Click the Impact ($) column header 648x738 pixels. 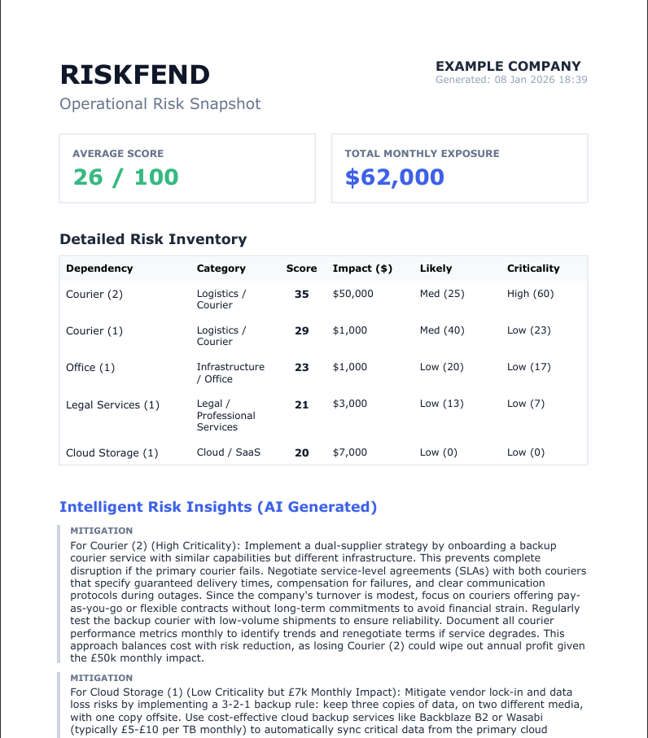362,269
